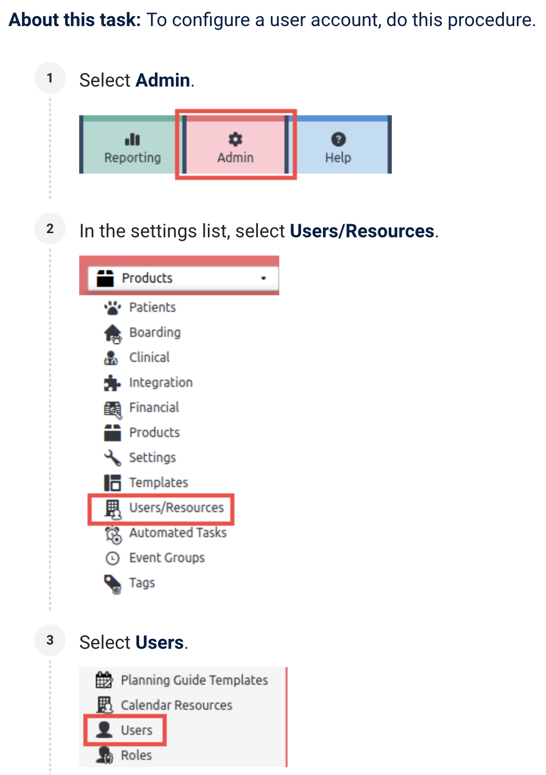Select Users/Resources in the settings list
Screen dimensions: 546x775
click(x=176, y=508)
